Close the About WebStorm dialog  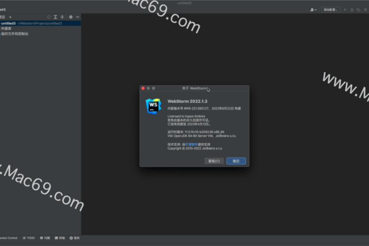(143, 88)
